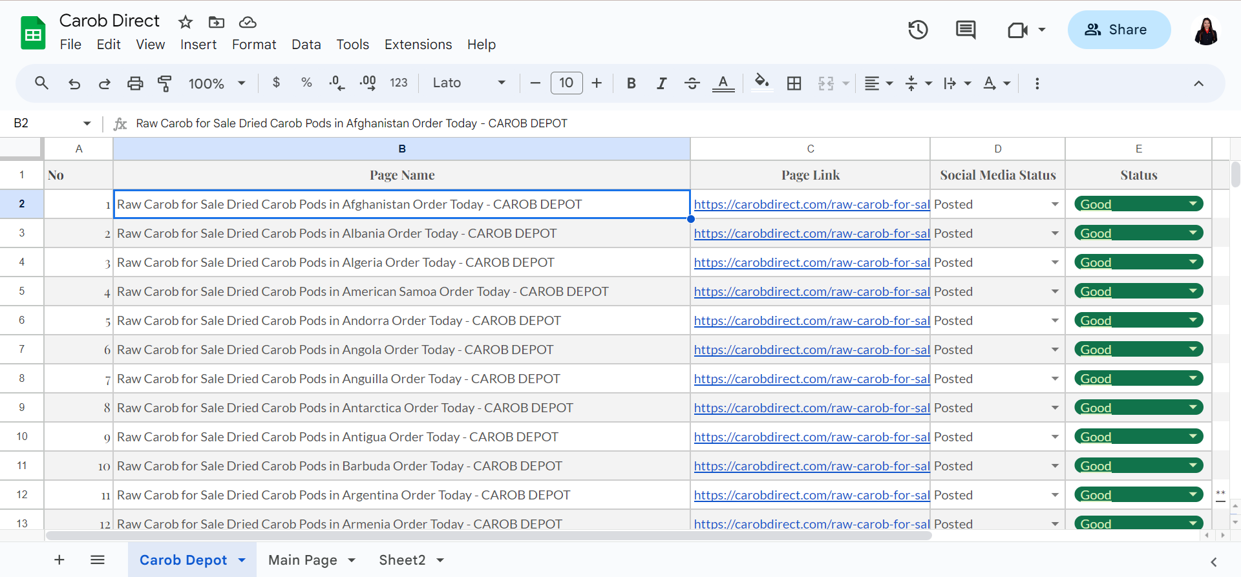The image size is (1241, 577).
Task: Select the Algeria page name cell
Action: 402,262
